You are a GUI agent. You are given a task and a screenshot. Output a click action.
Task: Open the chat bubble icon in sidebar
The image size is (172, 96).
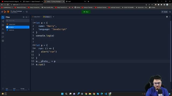coord(3,37)
